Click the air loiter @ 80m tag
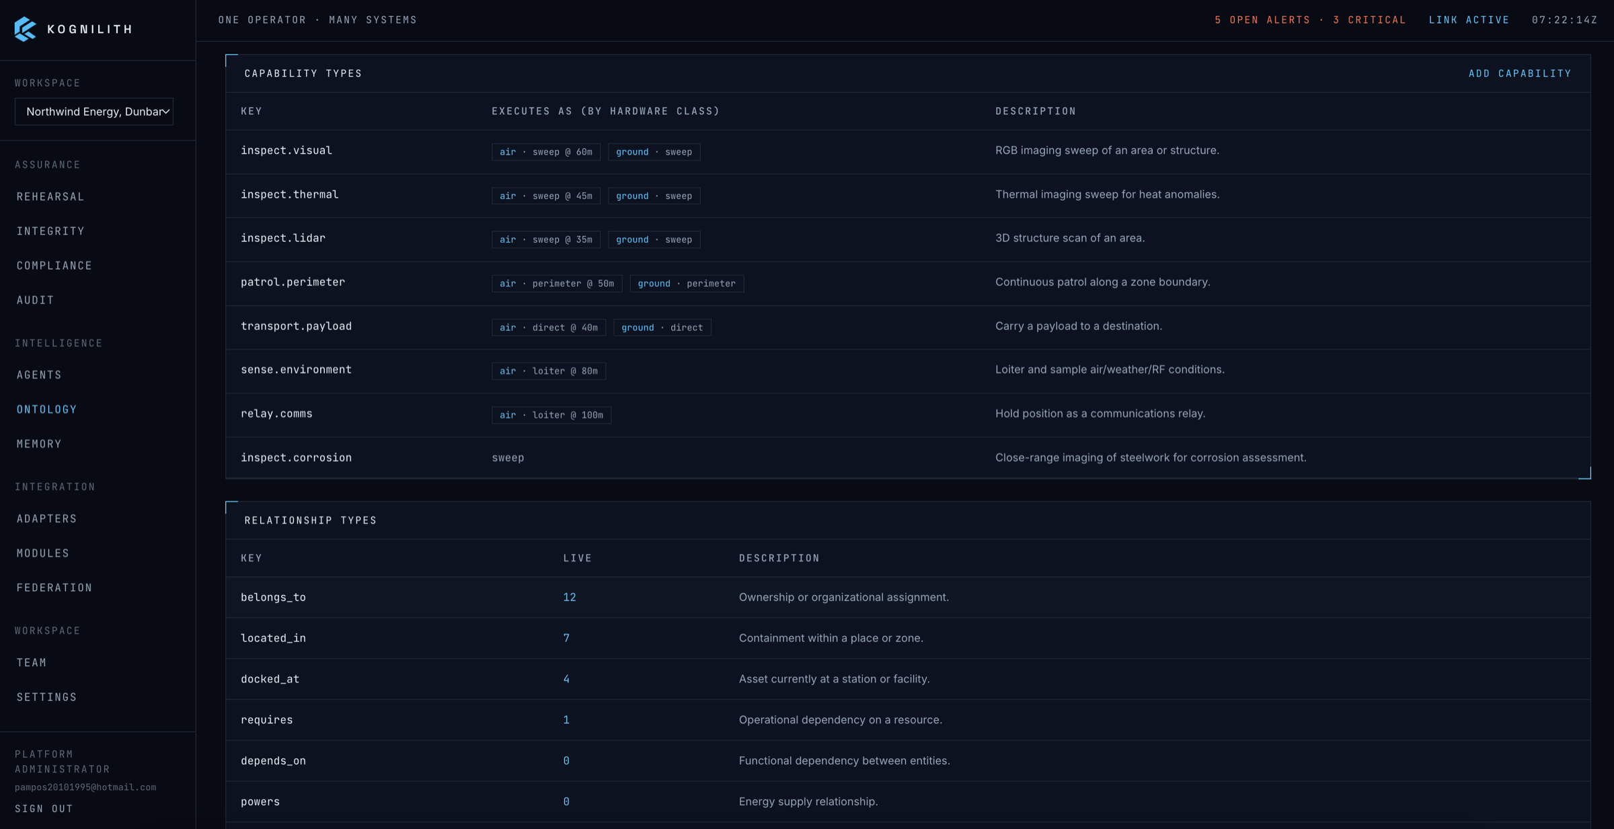The image size is (1614, 829). tap(548, 371)
